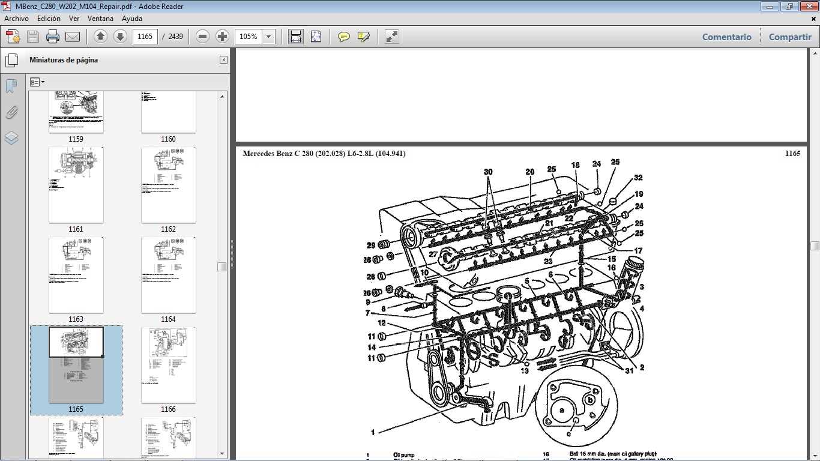Open the Attachments paperclip panel

tap(11, 112)
